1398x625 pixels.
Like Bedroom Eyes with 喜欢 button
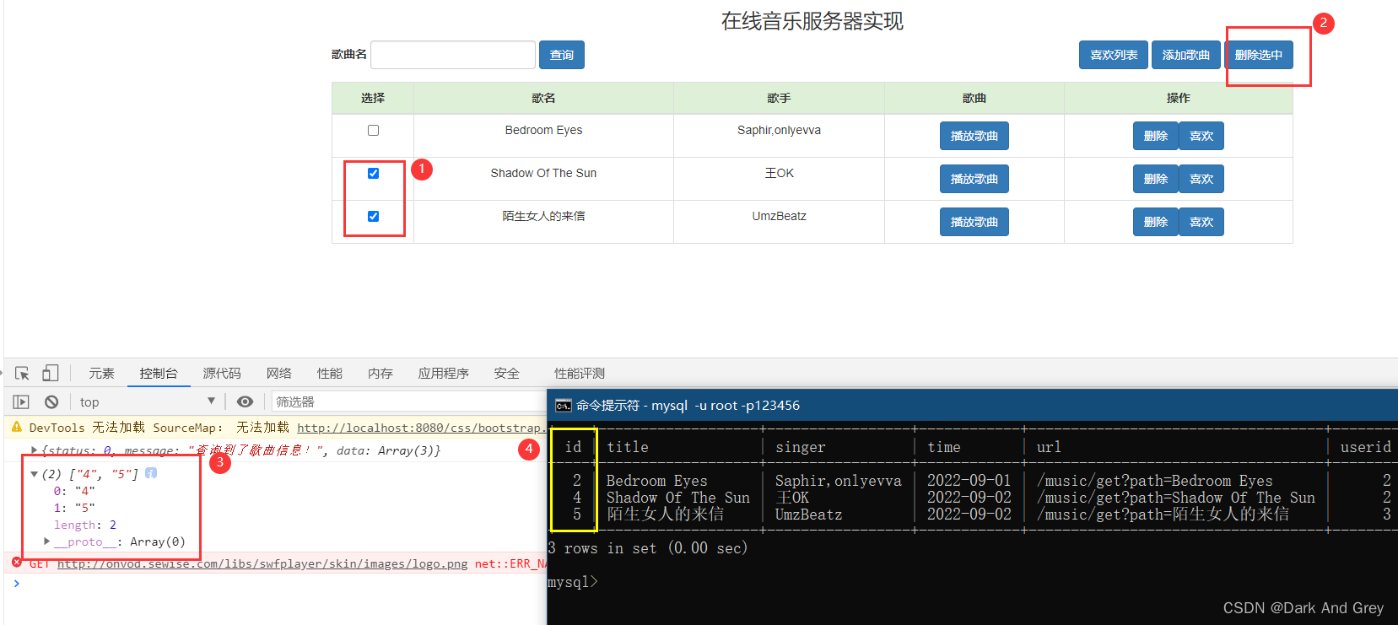1201,136
